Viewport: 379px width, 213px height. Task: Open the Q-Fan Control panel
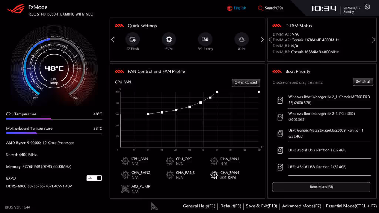(245, 82)
